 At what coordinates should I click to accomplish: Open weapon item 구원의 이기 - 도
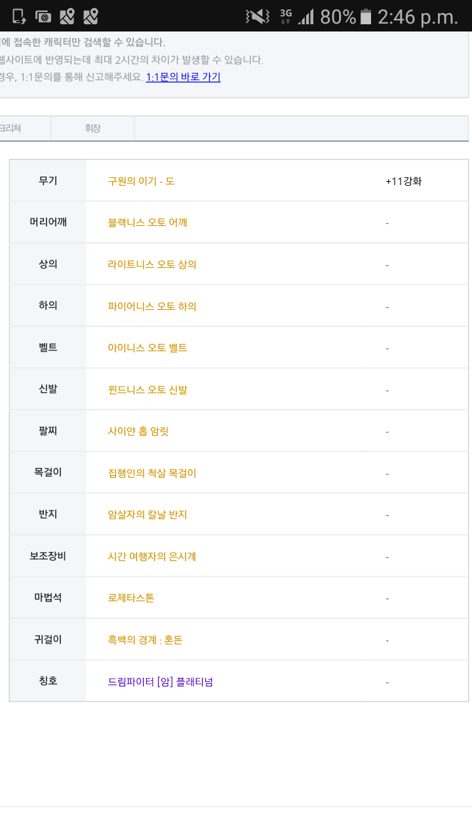coord(141,181)
